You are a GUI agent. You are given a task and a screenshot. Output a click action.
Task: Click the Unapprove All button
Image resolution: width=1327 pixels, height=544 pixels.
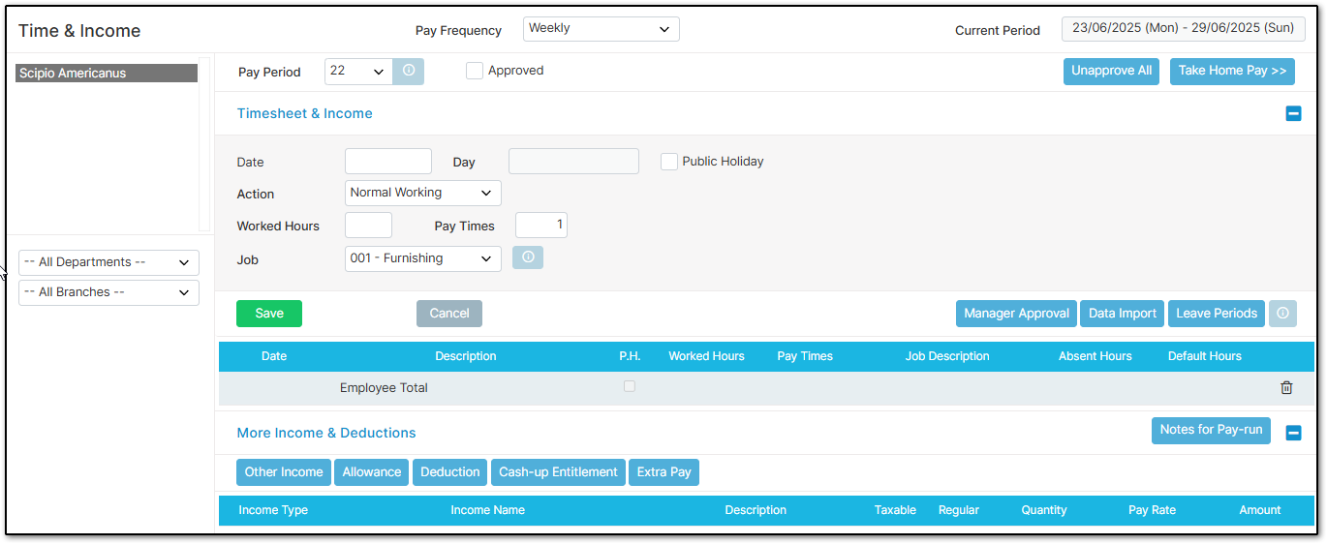[x=1111, y=71]
